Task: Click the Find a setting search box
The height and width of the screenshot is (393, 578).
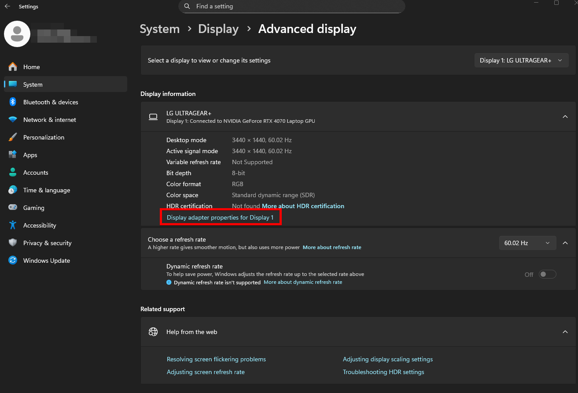Action: pos(291,6)
